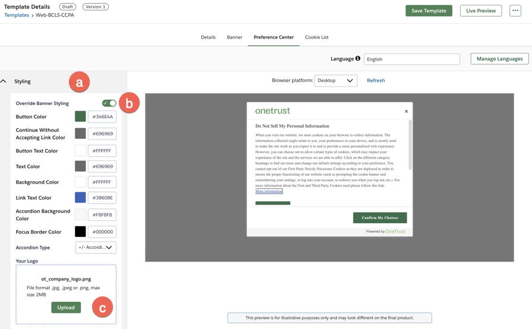Click the Language input field
The width and height of the screenshot is (532, 329).
(x=411, y=59)
